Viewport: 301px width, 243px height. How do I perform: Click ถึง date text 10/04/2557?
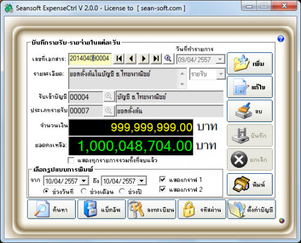tap(119, 181)
